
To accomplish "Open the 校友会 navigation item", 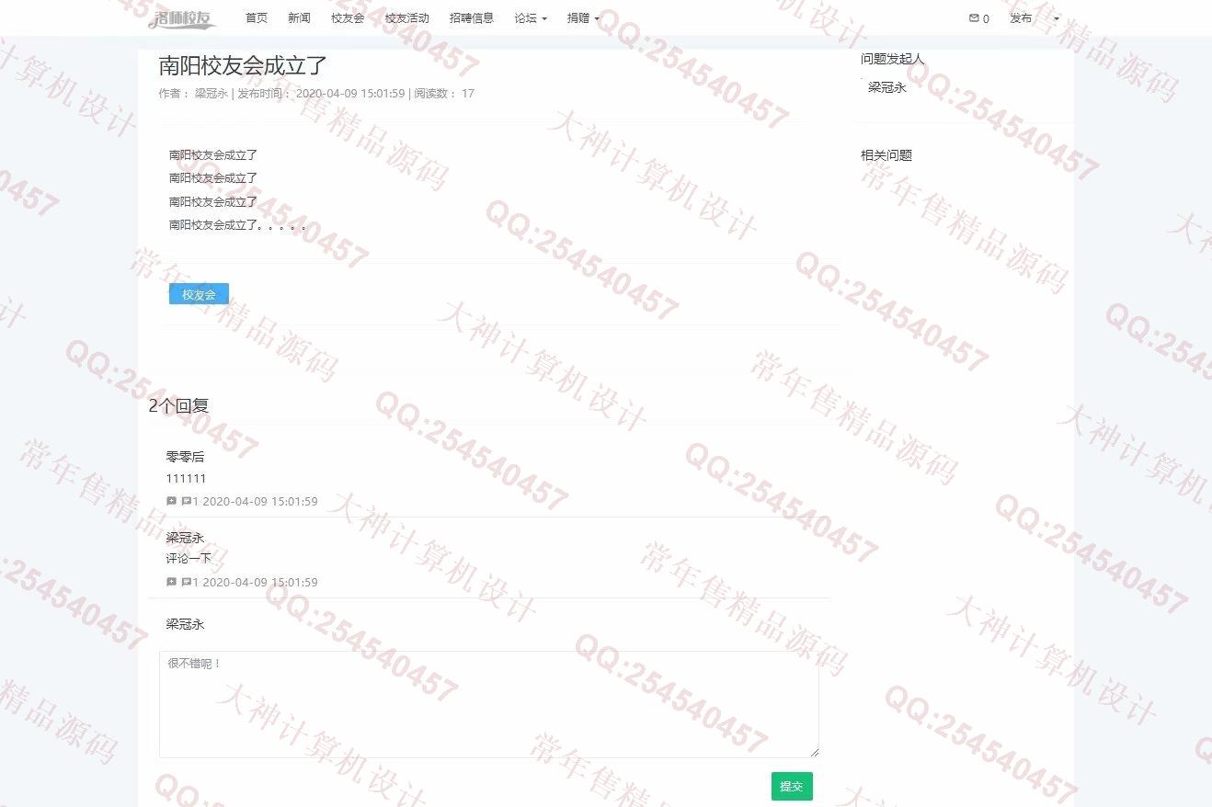I will [x=348, y=18].
